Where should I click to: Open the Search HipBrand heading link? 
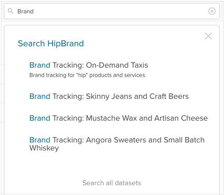click(51, 44)
